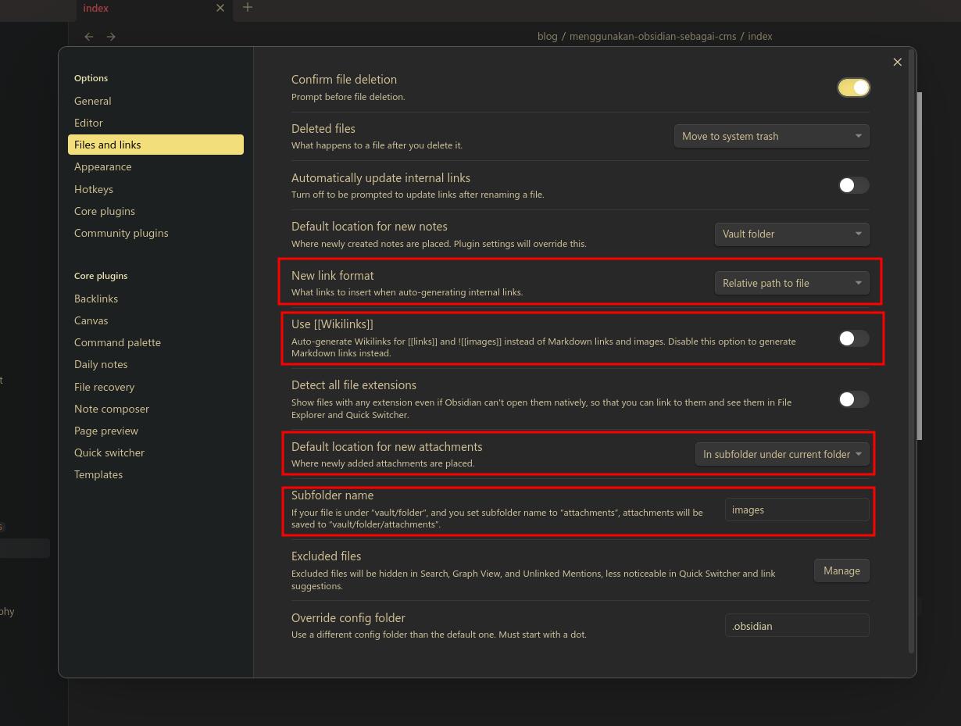Go to the Appearance settings section

coord(103,166)
